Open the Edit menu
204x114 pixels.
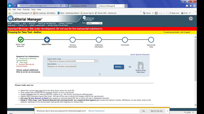point(14,10)
